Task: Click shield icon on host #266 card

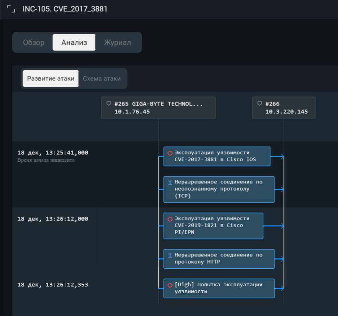Action: tap(260, 104)
